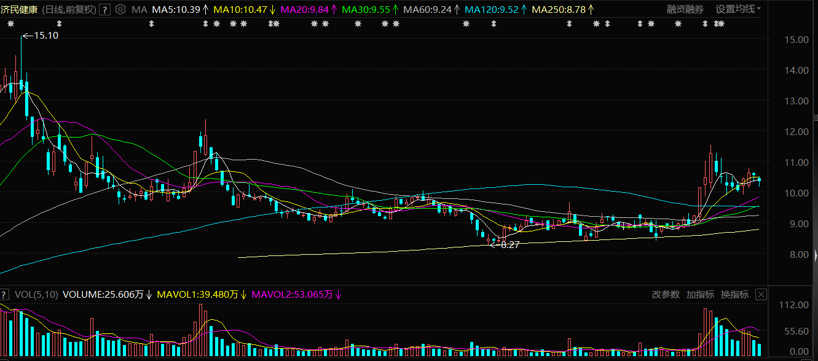Open the MA settings gear icon

click(120, 9)
